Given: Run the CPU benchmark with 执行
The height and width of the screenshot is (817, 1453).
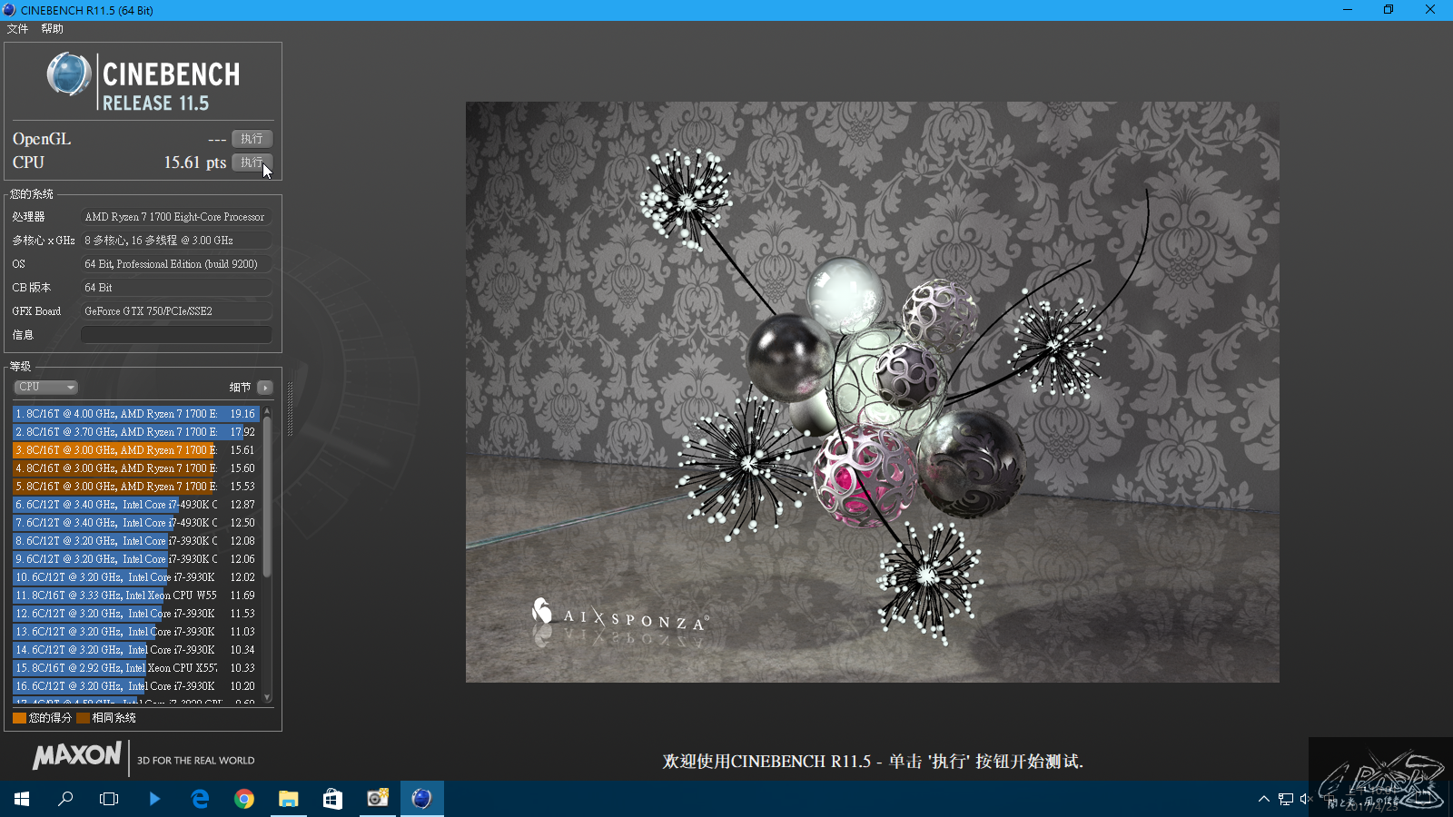Looking at the screenshot, I should click(x=252, y=162).
